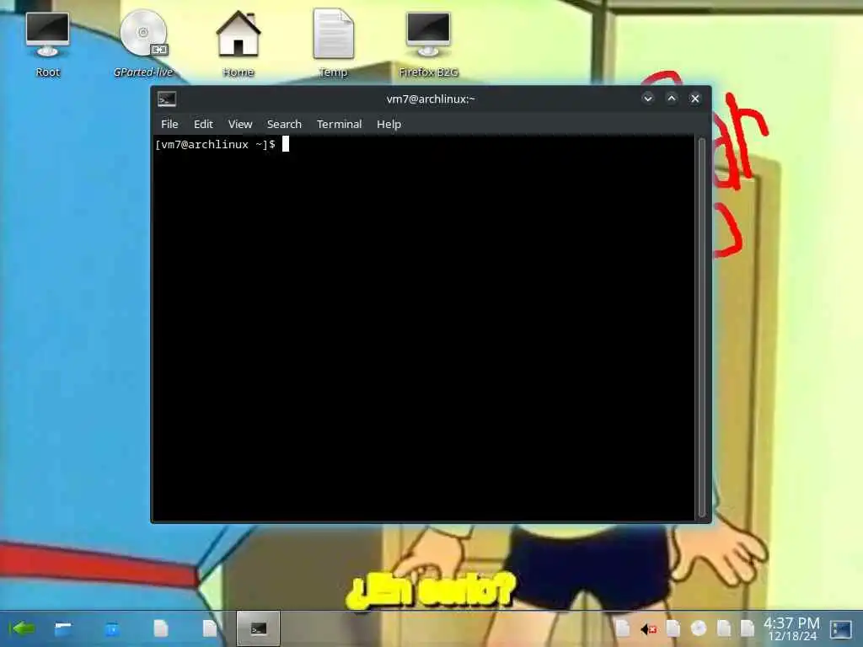Screen dimensions: 863x647
Task: Launch the file manager from the taskbar
Action: click(62, 628)
